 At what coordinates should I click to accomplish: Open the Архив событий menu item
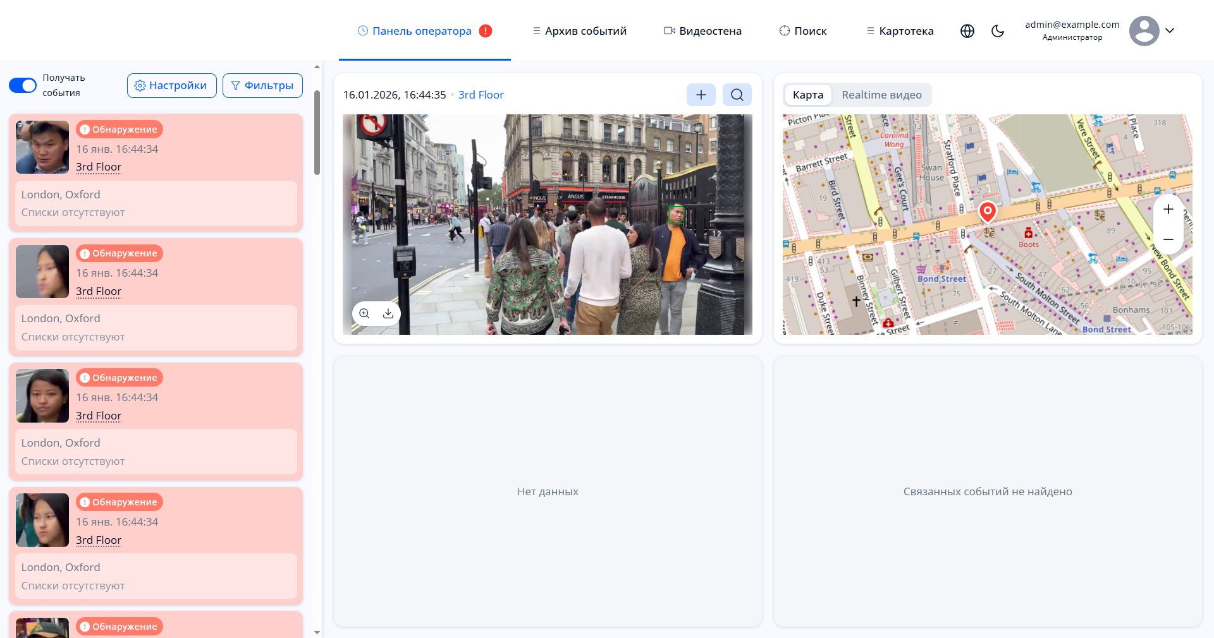pos(579,31)
